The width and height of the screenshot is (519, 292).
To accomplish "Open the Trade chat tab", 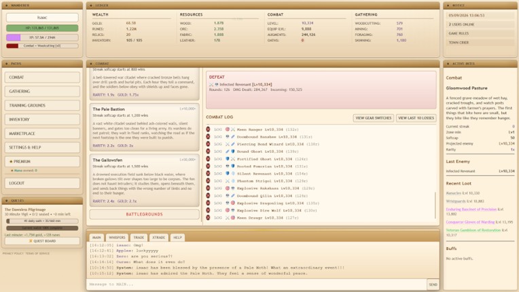I will point(139,238).
